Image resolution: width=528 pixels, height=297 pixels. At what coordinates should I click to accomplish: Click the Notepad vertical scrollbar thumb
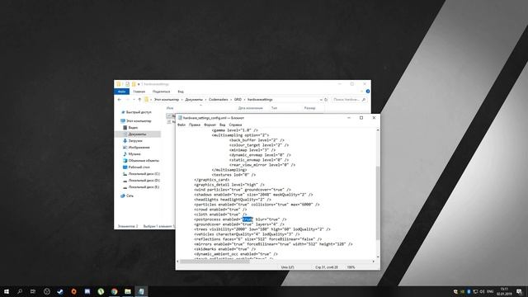tap(378, 203)
